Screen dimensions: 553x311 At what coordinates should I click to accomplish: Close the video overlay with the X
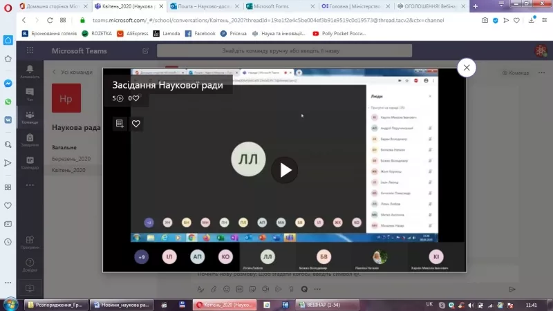click(467, 68)
